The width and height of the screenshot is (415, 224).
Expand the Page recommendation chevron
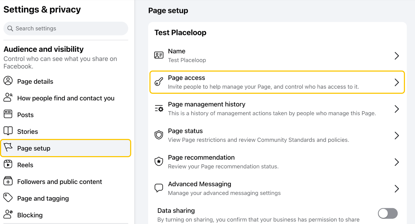click(396, 162)
